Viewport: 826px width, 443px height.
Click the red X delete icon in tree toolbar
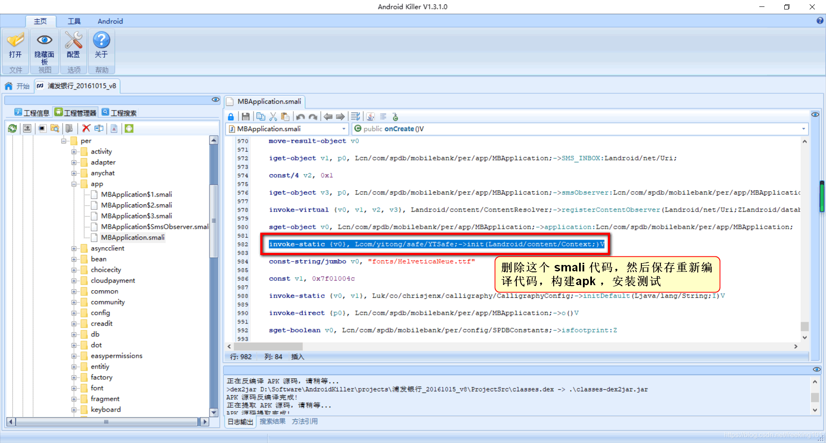[x=86, y=128]
